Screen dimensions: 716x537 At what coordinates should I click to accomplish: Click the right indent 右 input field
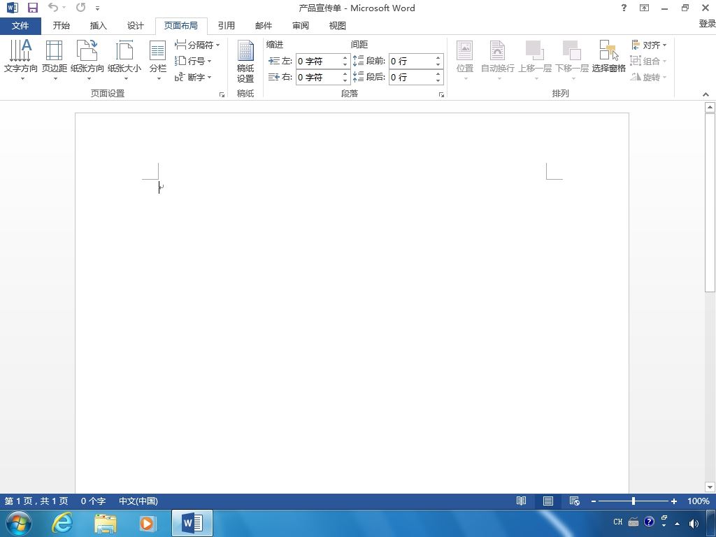[x=318, y=77]
